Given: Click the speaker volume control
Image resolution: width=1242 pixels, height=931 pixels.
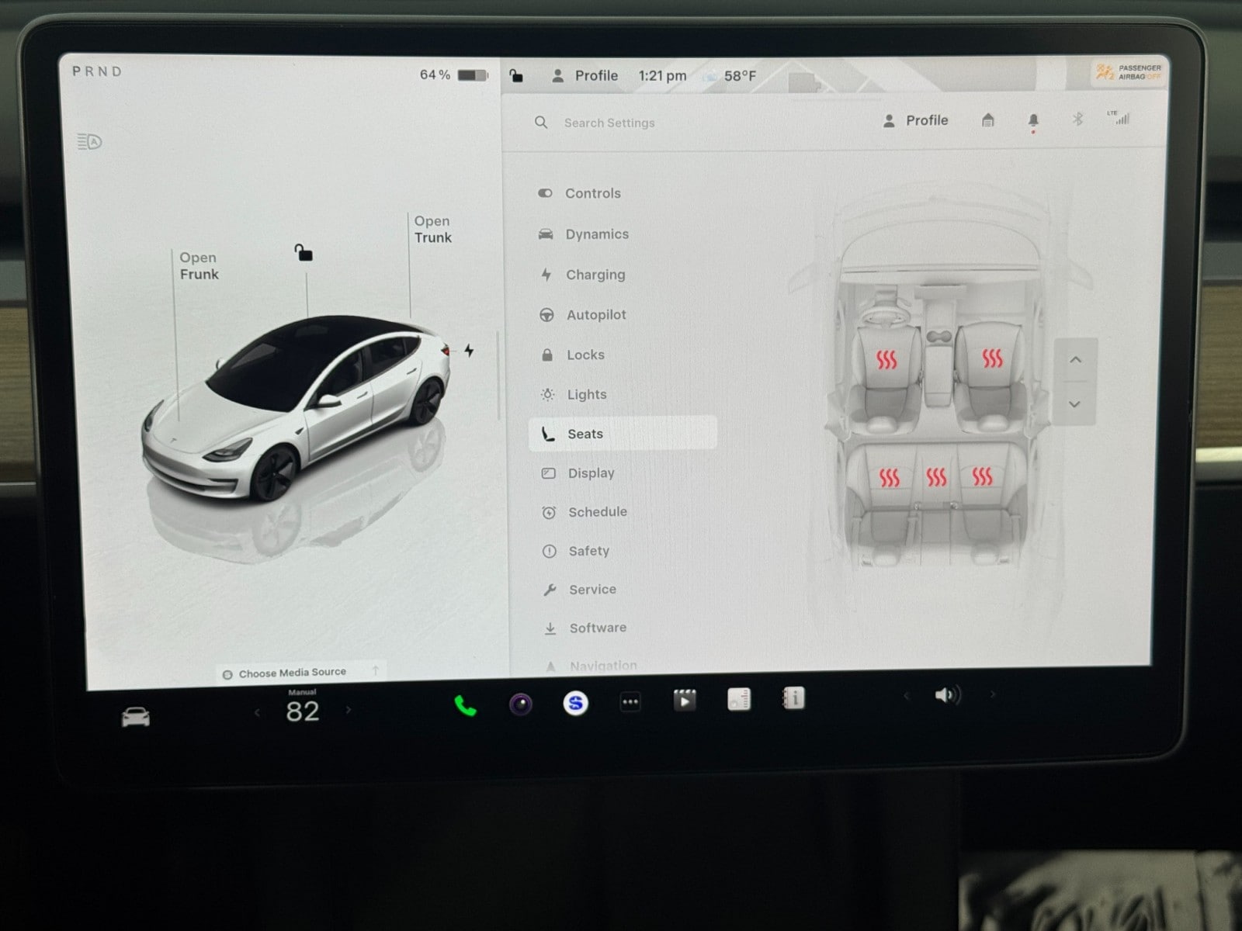Looking at the screenshot, I should [946, 695].
